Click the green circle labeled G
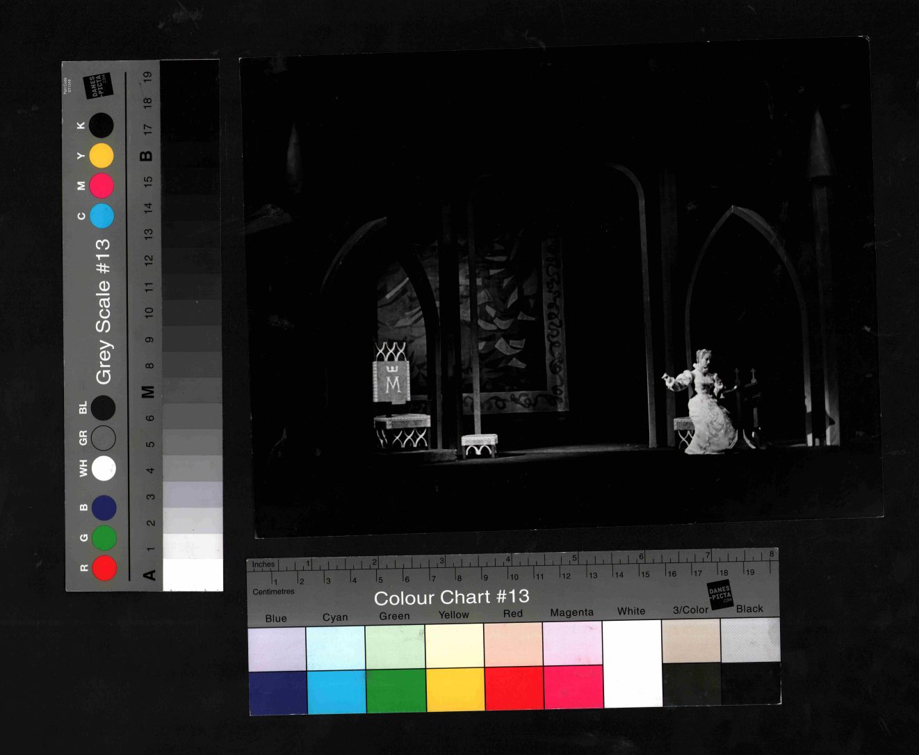This screenshot has width=919, height=755. (104, 537)
